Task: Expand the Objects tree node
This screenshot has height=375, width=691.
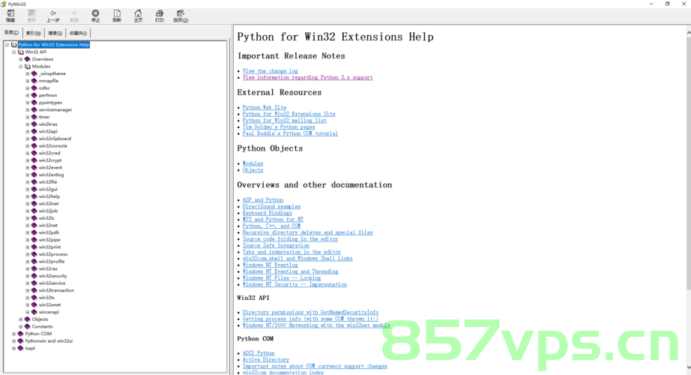Action: 20,319
